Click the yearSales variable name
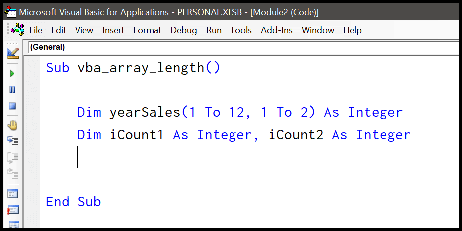The height and width of the screenshot is (231, 462). 145,113
